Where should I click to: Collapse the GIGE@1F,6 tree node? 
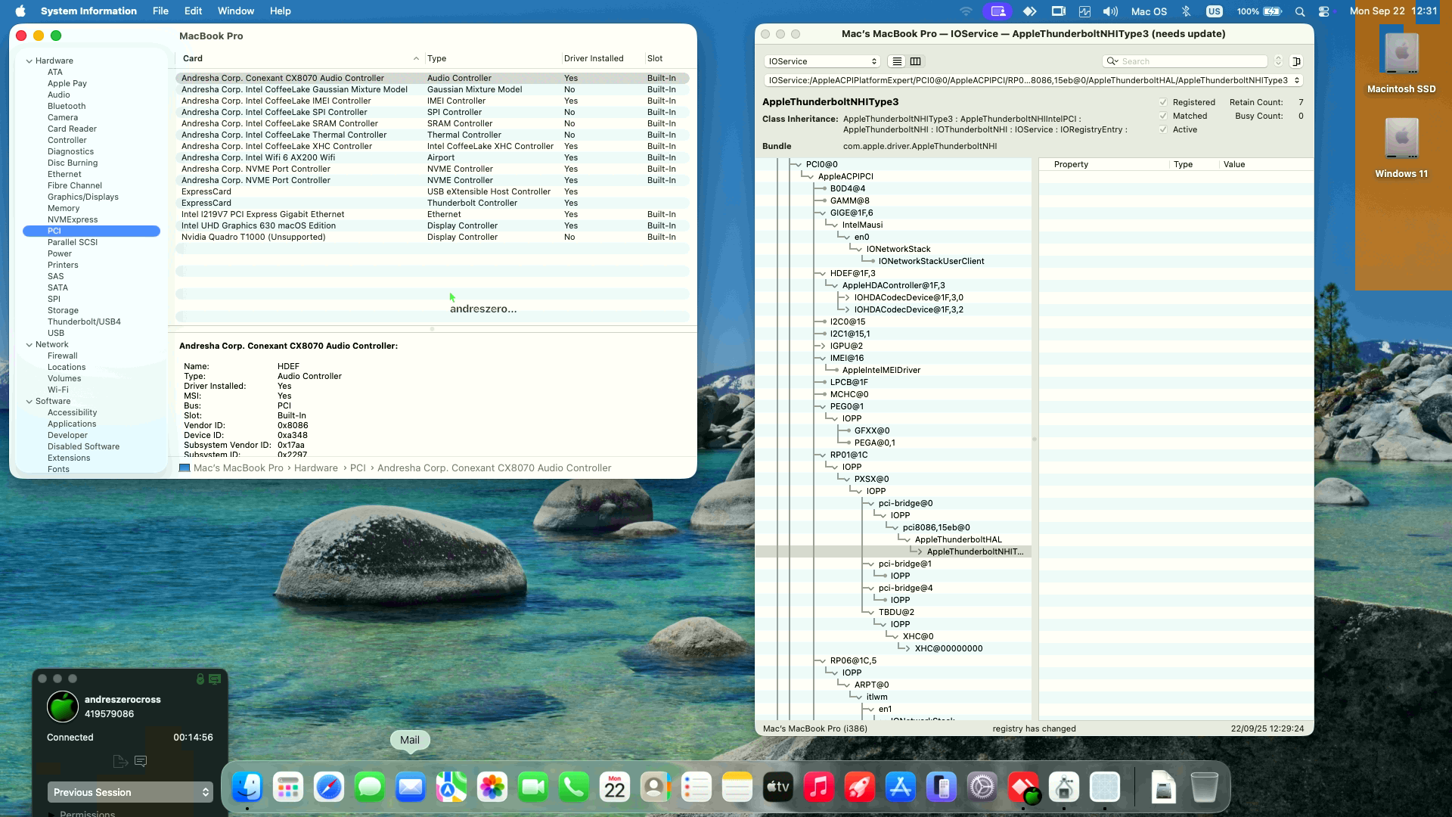pyautogui.click(x=821, y=213)
